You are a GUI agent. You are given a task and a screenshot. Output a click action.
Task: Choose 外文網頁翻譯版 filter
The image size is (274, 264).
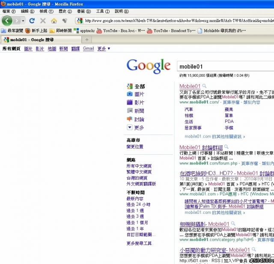point(141,184)
